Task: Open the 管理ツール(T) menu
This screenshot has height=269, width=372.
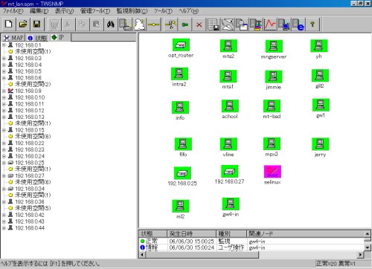Action: pyautogui.click(x=95, y=11)
